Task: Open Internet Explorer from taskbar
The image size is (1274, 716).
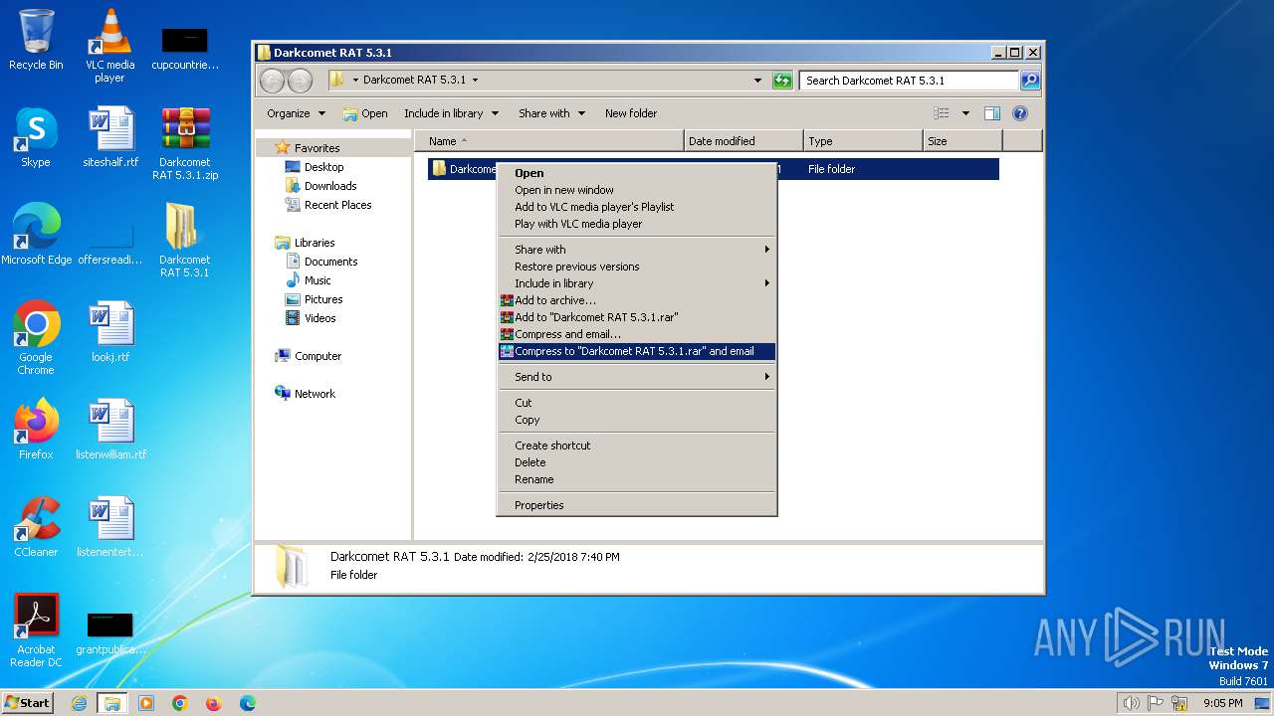Action: (80, 703)
